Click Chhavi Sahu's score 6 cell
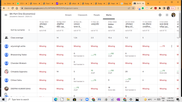The height and width of the screenshot is (102, 182). (149, 80)
